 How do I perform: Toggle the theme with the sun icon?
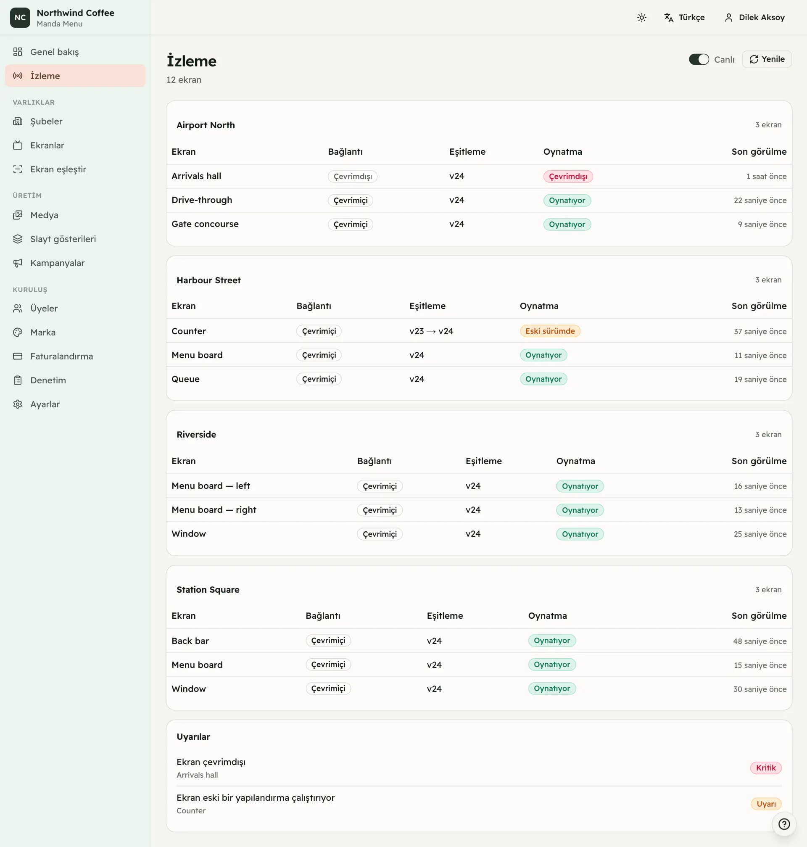click(x=641, y=18)
